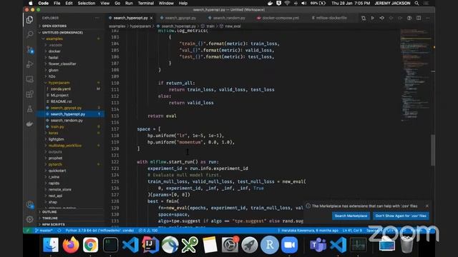Open Explorer panel More Actions ellipsis

tap(97, 18)
